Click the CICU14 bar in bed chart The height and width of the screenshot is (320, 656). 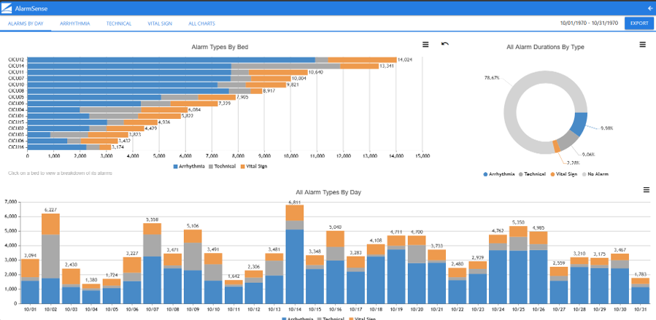click(203, 66)
